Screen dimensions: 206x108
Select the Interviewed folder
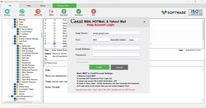click(x=26, y=77)
